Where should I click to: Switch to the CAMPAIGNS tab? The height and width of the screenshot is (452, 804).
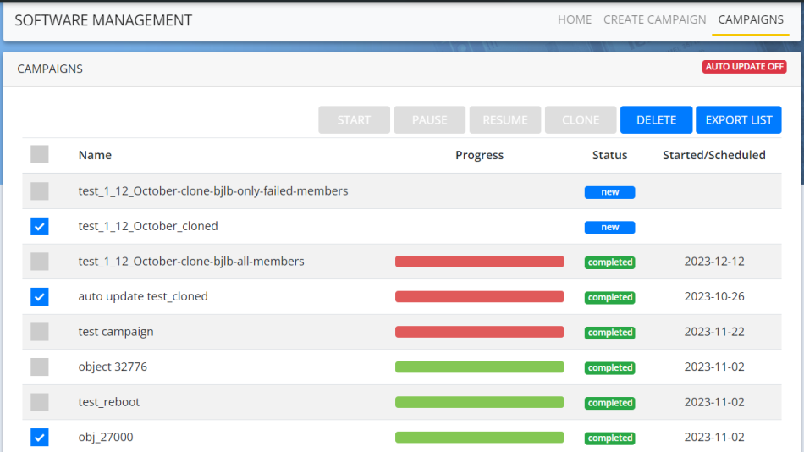[x=751, y=19]
